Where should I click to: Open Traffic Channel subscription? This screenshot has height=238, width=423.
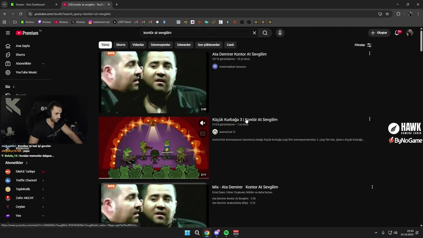click(x=26, y=180)
